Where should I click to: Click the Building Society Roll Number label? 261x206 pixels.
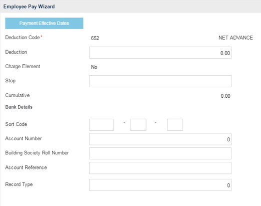(37, 153)
